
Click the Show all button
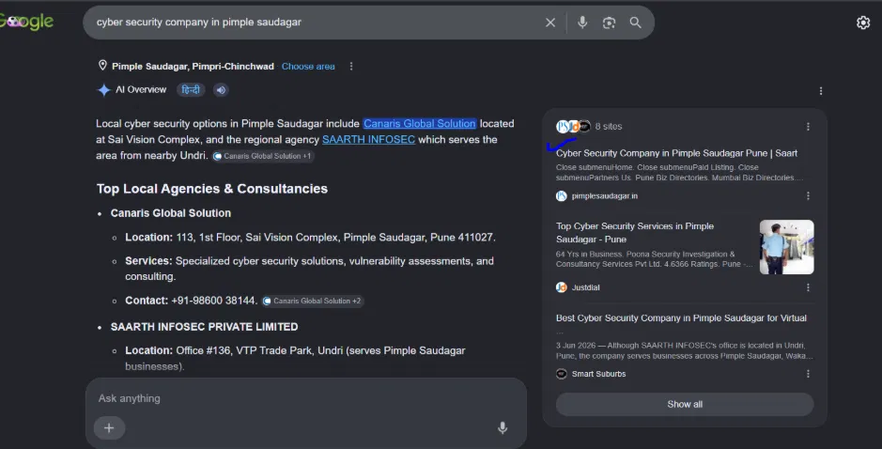coord(685,405)
